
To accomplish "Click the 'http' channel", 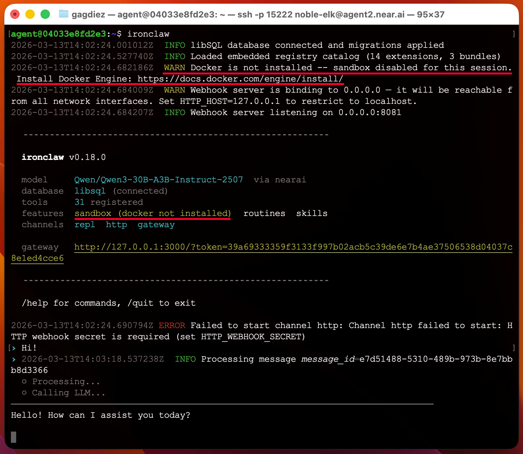I will point(116,225).
